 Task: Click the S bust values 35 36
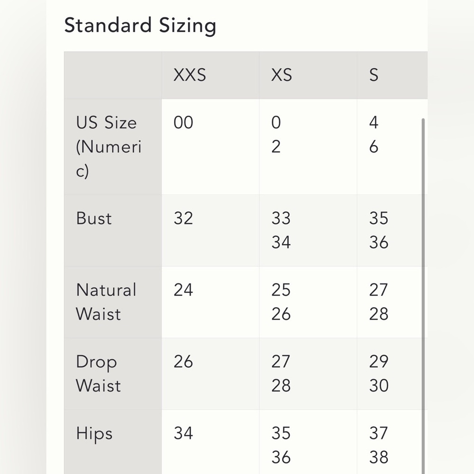pyautogui.click(x=378, y=230)
